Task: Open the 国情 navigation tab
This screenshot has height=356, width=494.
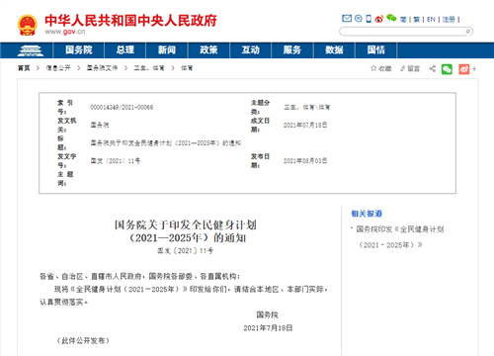Action: pos(376,50)
